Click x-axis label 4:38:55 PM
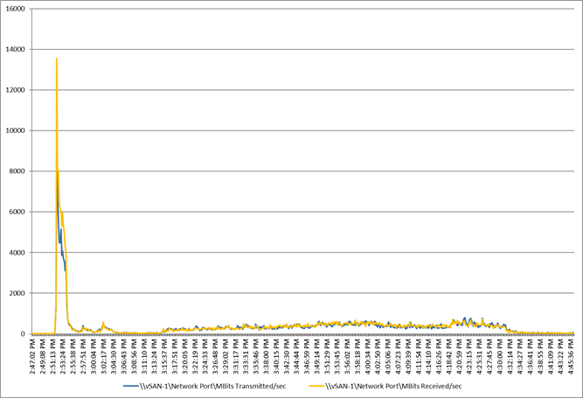The image size is (583, 398). pyautogui.click(x=541, y=356)
